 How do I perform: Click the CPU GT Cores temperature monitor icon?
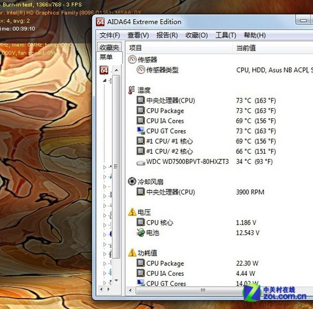click(x=141, y=131)
